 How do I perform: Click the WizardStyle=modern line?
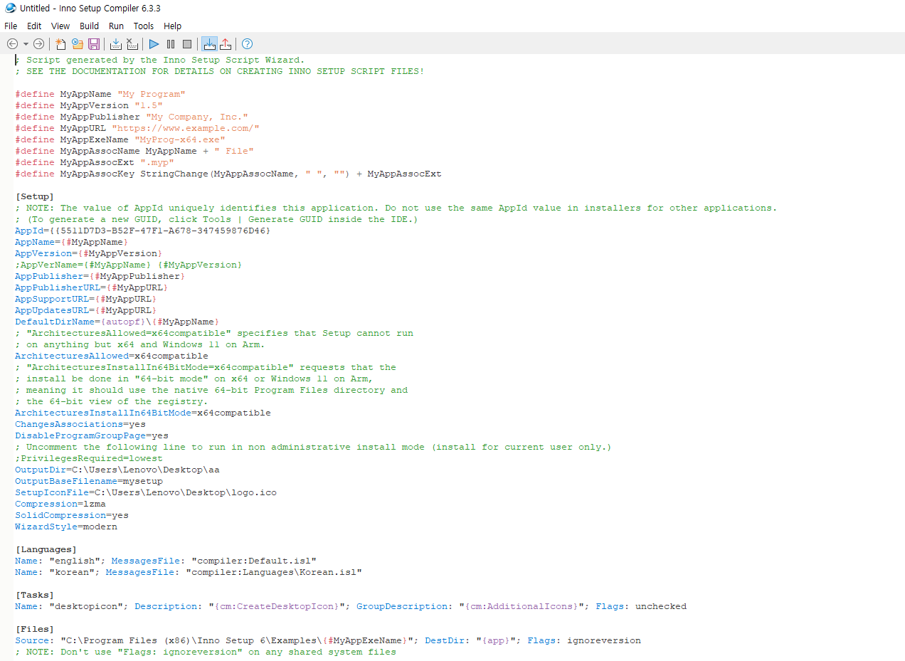click(x=66, y=527)
